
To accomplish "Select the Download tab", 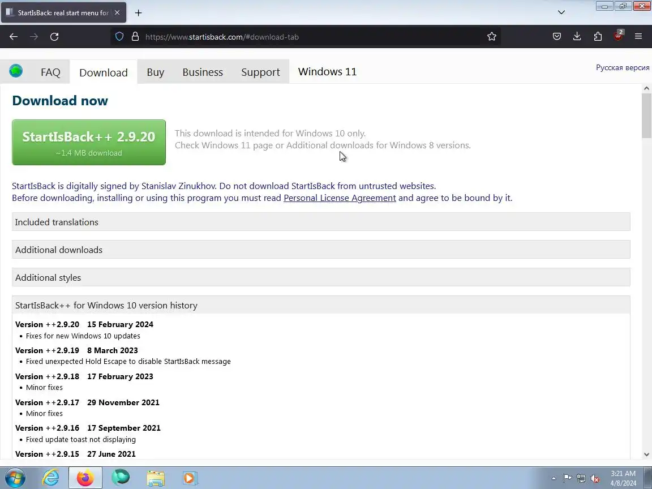I will [x=103, y=72].
